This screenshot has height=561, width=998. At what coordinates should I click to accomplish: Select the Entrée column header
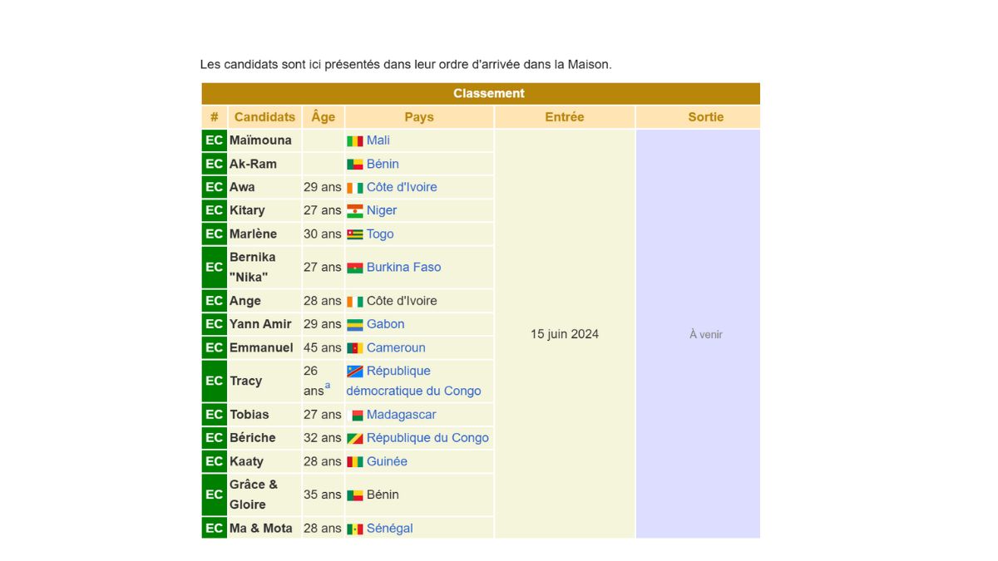pyautogui.click(x=565, y=116)
